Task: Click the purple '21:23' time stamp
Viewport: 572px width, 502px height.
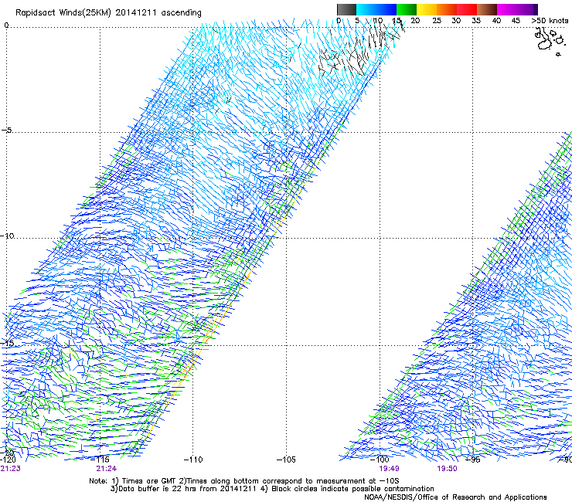Action: [x=11, y=468]
